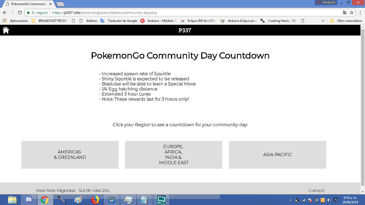Select the Europe, Africa, India & Middle East region
Screen dimensions: 365x205
[x=174, y=155]
